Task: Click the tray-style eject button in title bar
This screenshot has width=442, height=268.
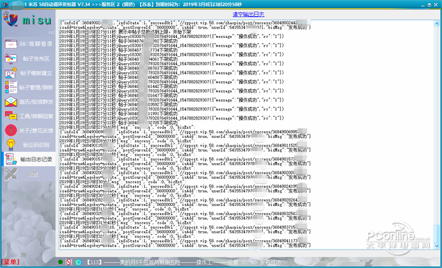Action: pos(429,5)
